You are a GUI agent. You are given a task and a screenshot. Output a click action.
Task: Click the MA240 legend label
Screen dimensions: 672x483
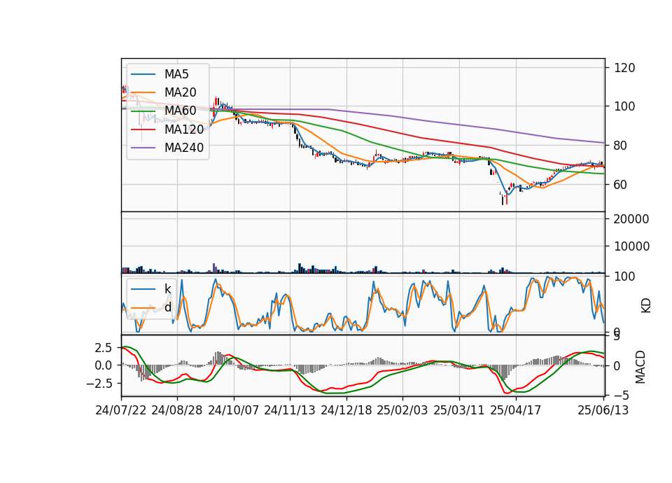pos(184,148)
